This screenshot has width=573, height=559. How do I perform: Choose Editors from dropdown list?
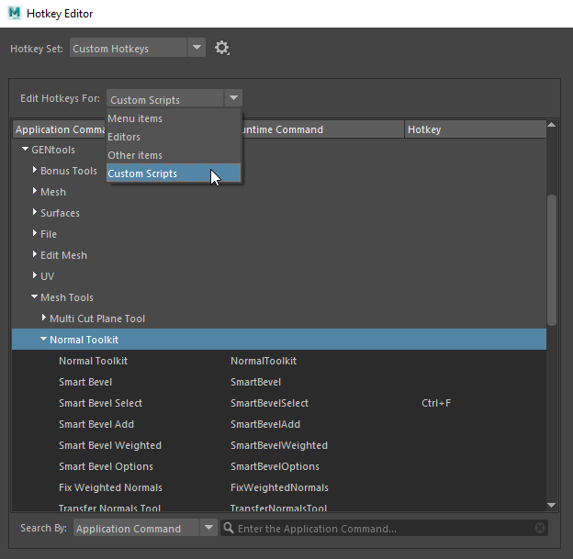click(x=174, y=137)
